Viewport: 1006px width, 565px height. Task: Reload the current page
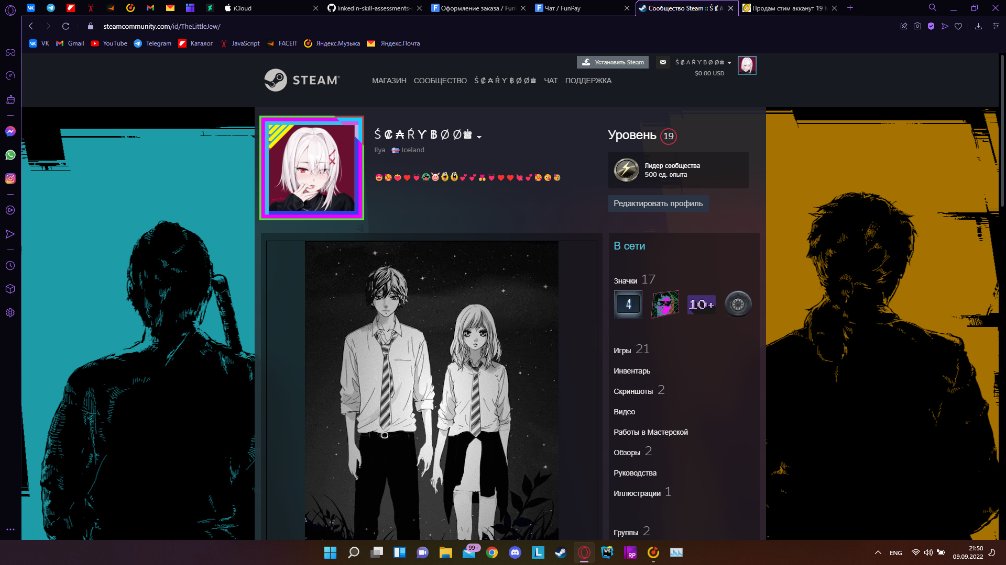click(x=65, y=26)
